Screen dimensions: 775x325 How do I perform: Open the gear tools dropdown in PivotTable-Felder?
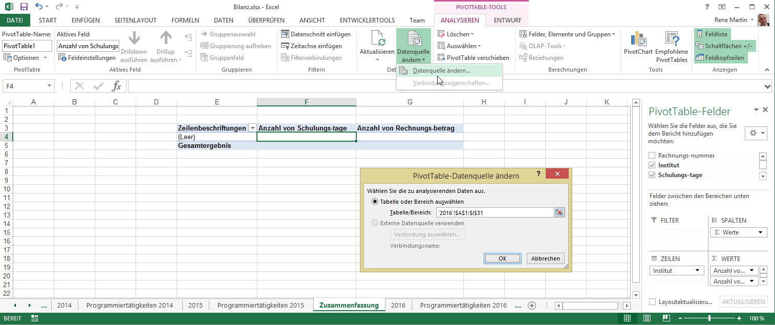pos(756,133)
